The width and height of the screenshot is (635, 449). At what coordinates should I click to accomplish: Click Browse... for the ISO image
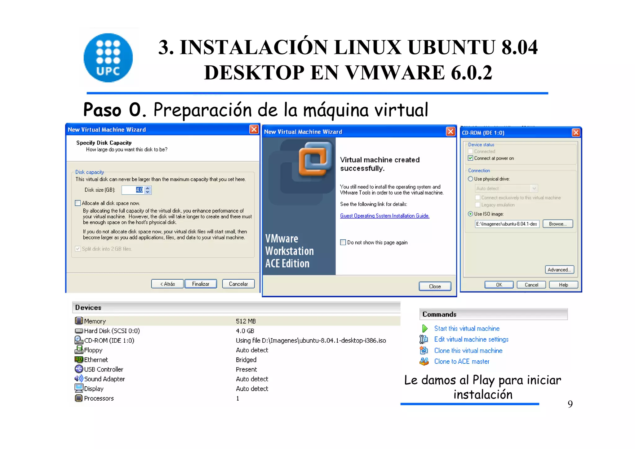(x=557, y=224)
